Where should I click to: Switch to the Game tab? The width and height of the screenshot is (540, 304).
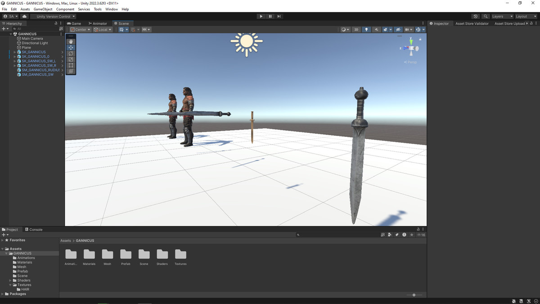coord(74,23)
